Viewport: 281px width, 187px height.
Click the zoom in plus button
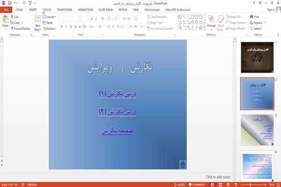tap(265, 185)
